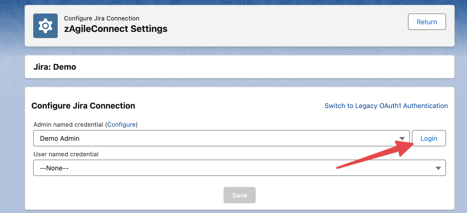Click the arrow on Admin credential dropdown
Screen dimensions: 467x213
pos(402,138)
